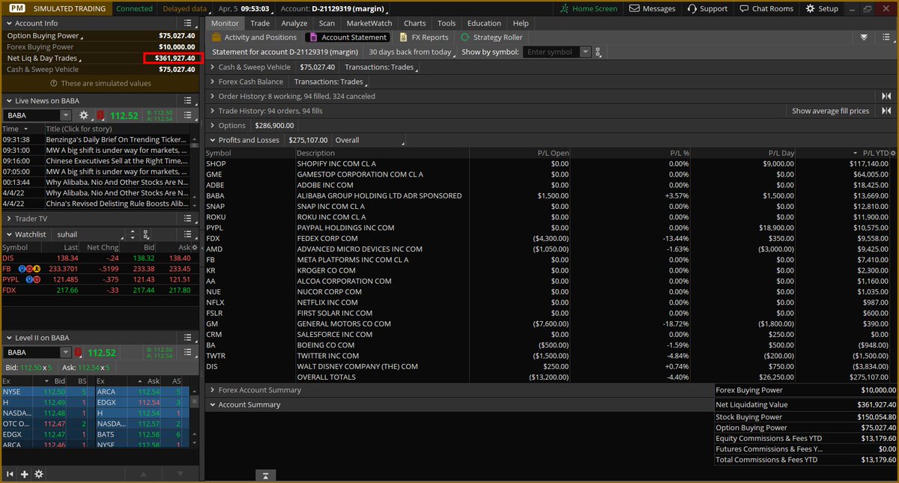Collapse the Watchlist gadget
Image resolution: width=899 pixels, height=483 pixels.
pyautogui.click(x=8, y=234)
